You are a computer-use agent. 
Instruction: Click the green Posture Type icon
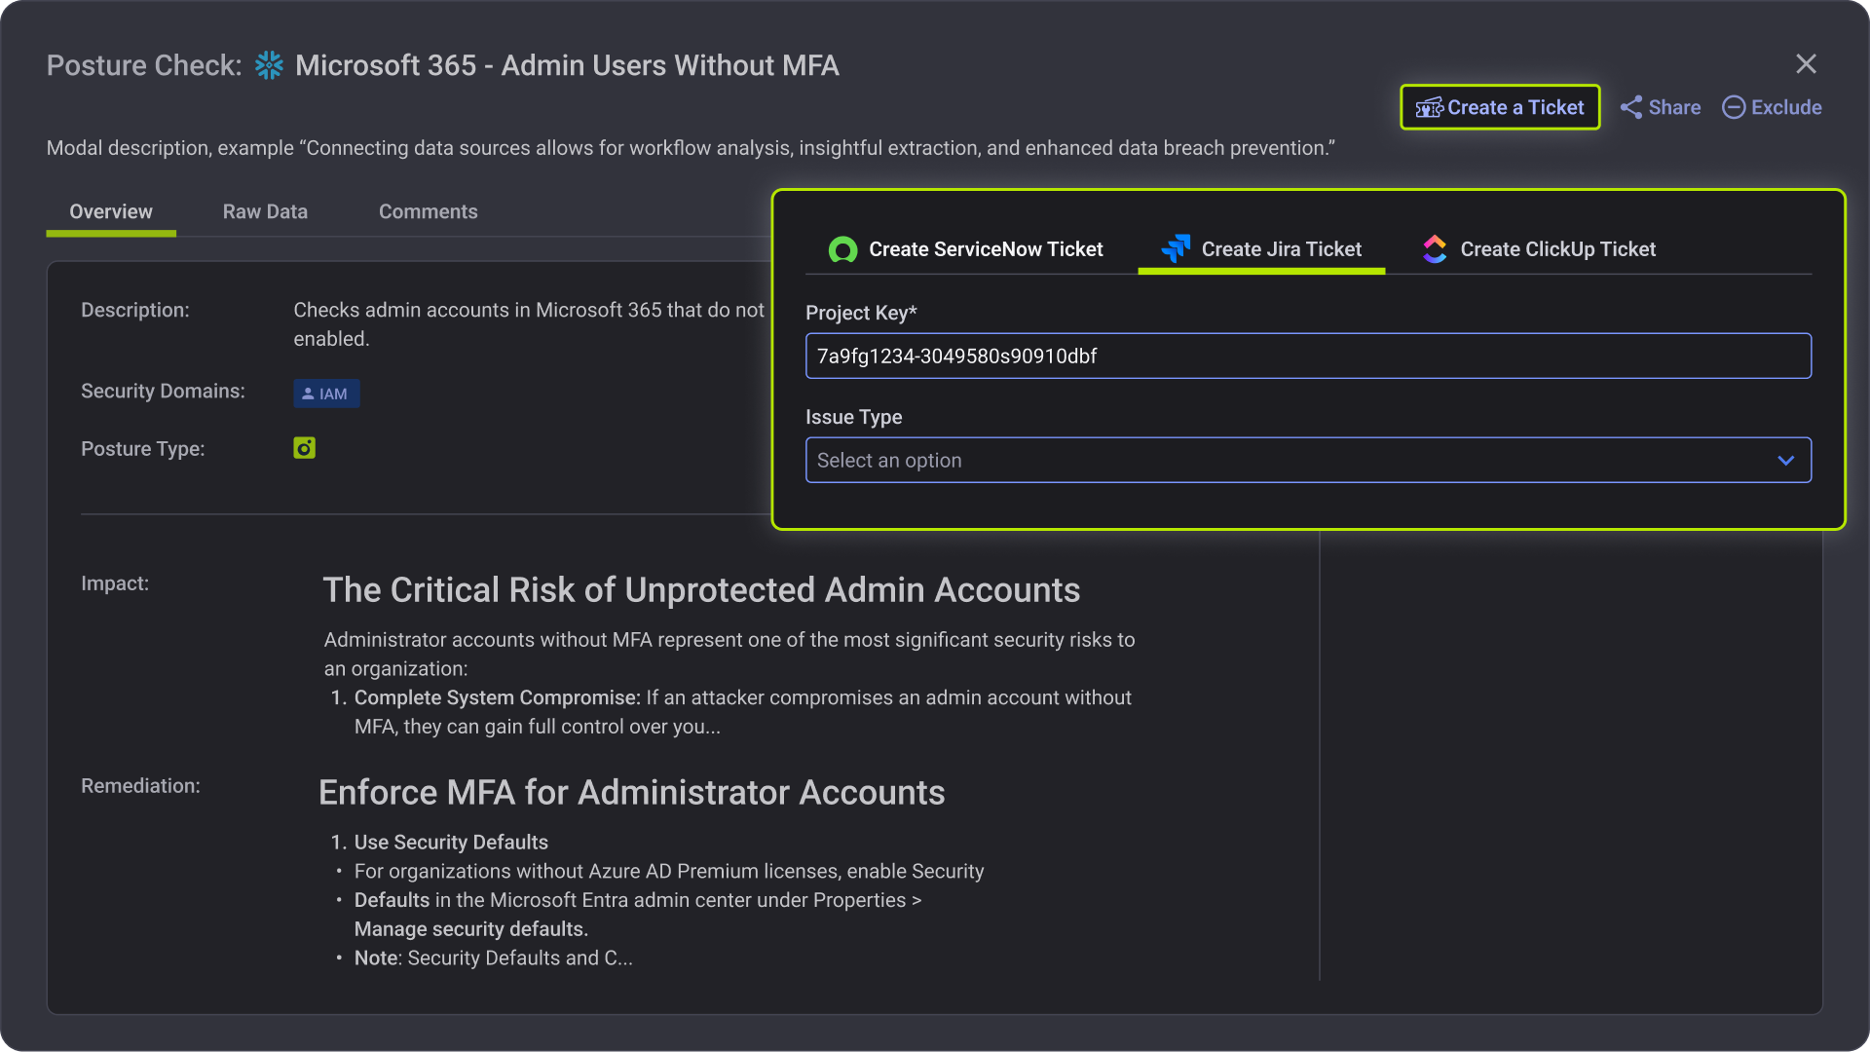304,448
